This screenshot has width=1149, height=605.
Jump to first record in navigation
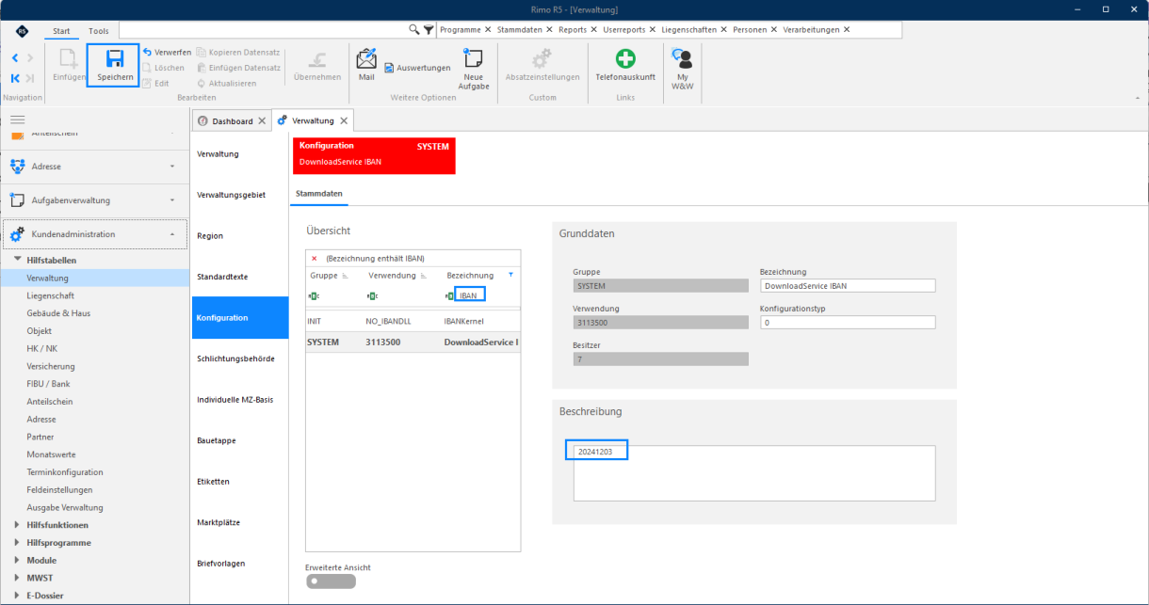pyautogui.click(x=16, y=78)
